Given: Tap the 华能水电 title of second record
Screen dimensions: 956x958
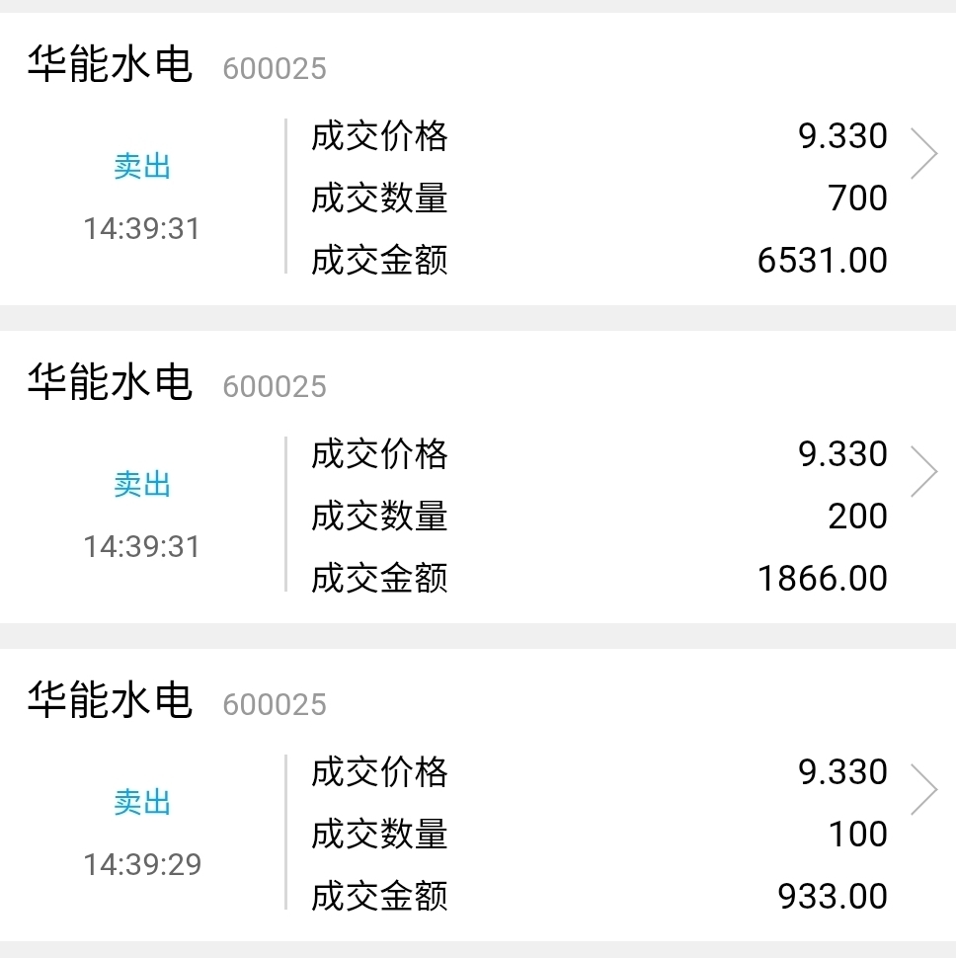Looking at the screenshot, I should coord(110,382).
